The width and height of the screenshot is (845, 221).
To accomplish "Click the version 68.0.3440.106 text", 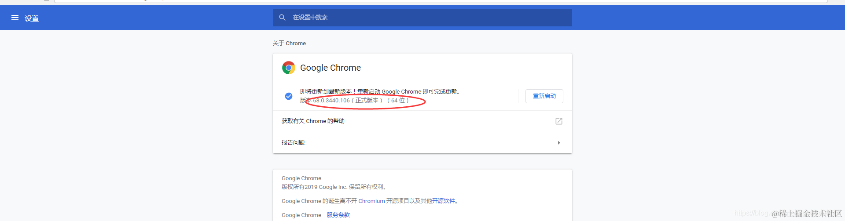I will click(354, 101).
